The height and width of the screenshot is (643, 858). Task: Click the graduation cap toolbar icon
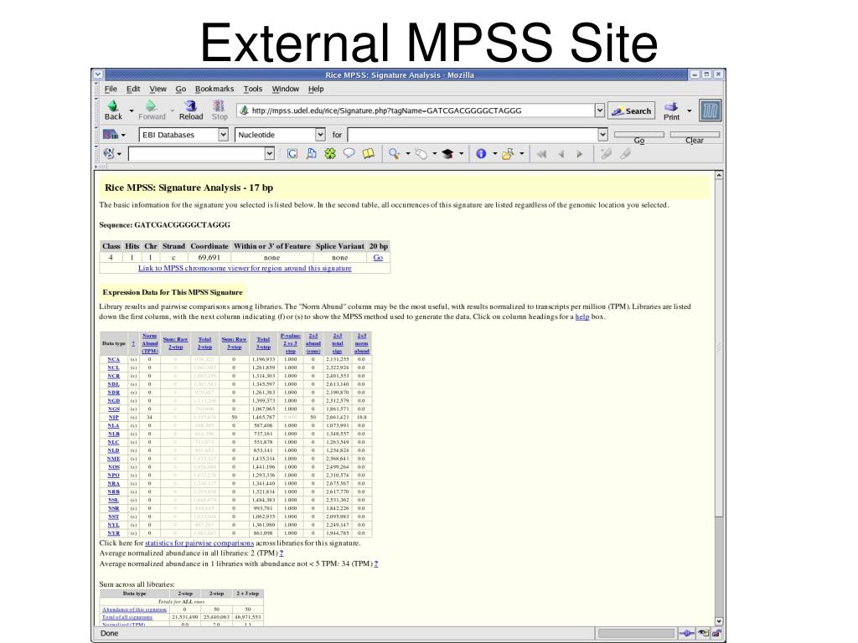[x=447, y=154]
